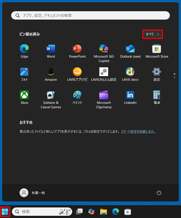Launch Outlook (new)
Screen dimensions: 181x218
point(130,51)
